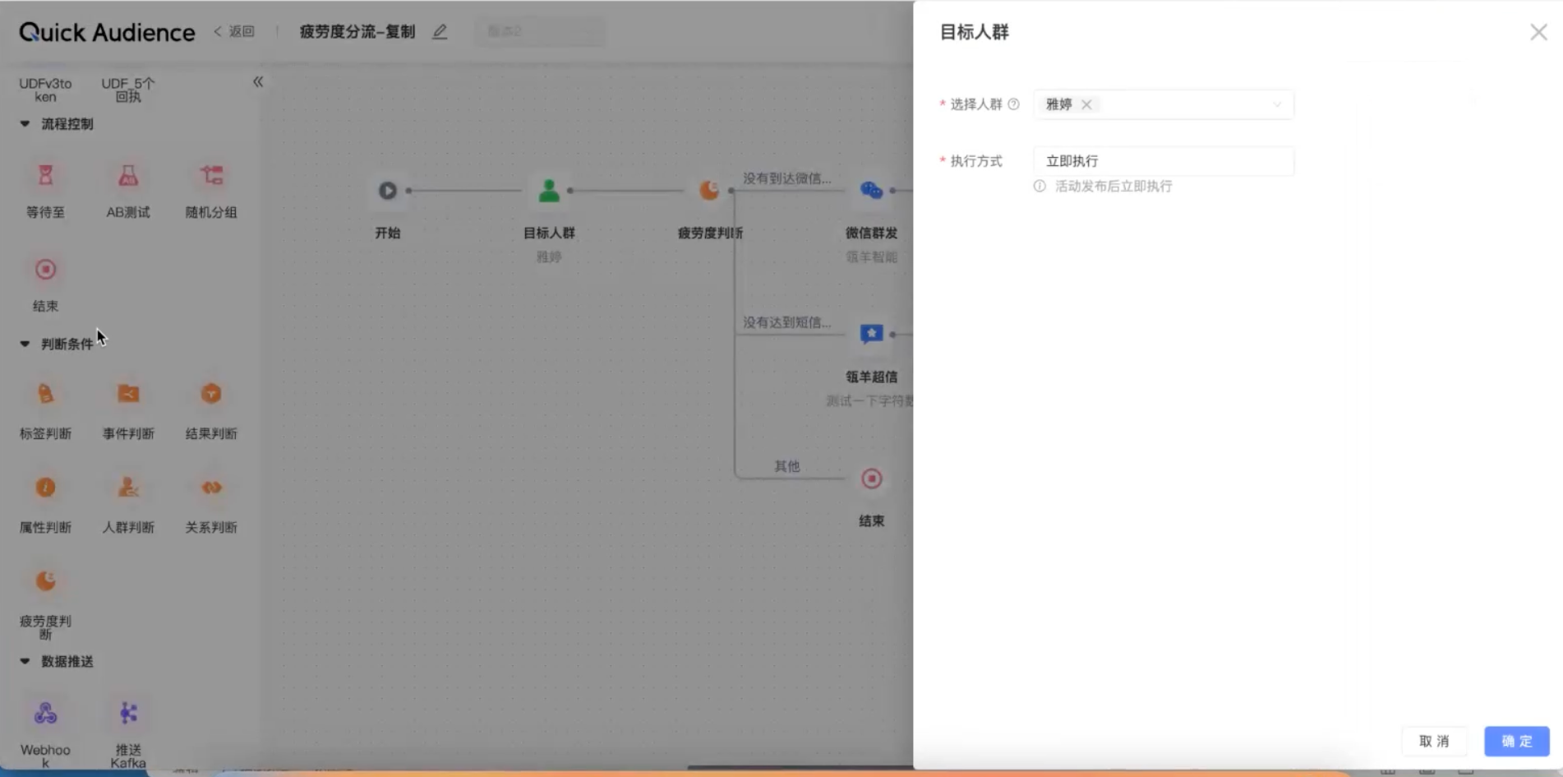This screenshot has width=1563, height=777.
Task: Click the Quick Audience logo
Action: pyautogui.click(x=107, y=32)
